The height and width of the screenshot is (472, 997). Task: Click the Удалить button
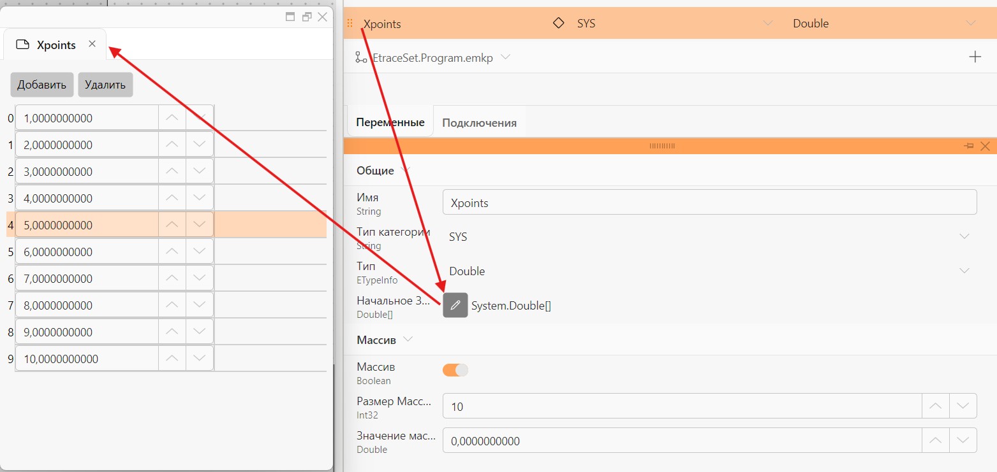pos(105,85)
